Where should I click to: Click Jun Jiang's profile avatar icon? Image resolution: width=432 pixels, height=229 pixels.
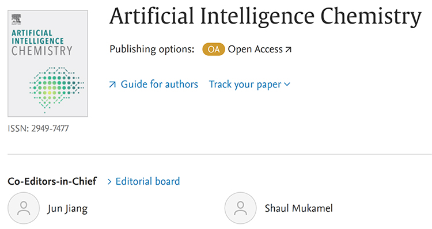[x=24, y=208]
